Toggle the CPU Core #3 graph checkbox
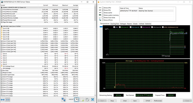Image resolution: width=193 pixels, height=103 pixels. click(141, 27)
